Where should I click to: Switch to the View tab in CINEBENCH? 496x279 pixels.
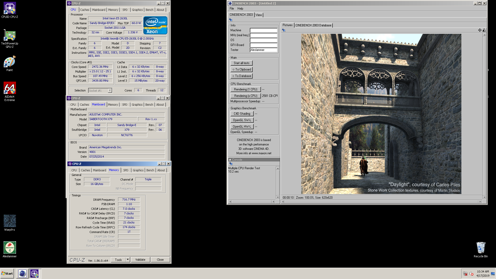point(259,15)
